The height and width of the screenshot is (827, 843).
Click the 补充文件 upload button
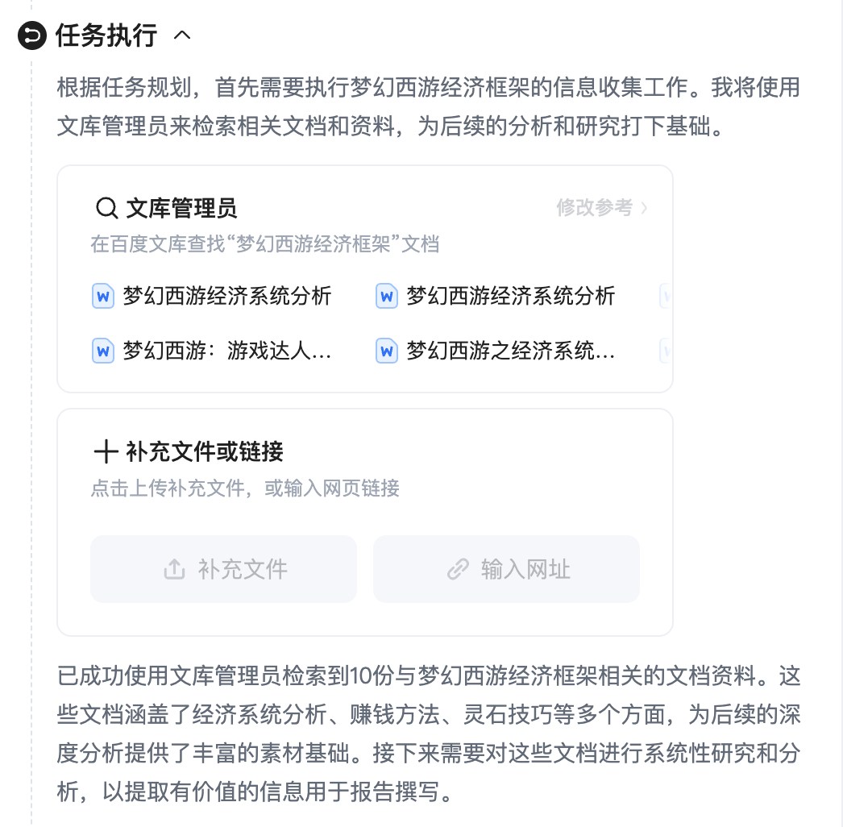click(224, 569)
